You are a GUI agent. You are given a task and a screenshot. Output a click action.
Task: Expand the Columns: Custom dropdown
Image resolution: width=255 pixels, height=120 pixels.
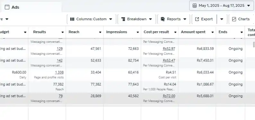tap(92, 19)
